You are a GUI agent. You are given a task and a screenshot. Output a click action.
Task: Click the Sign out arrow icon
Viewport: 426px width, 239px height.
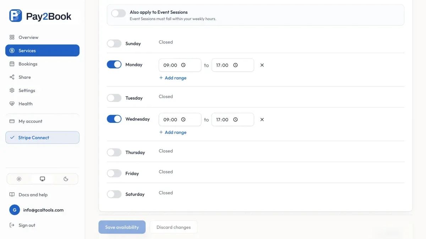coord(12,225)
